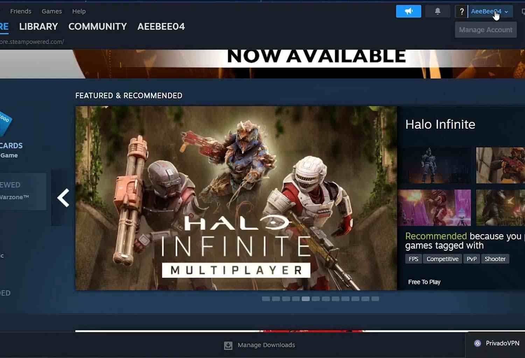Select the Shooter tag
The image size is (525, 358).
tap(495, 259)
